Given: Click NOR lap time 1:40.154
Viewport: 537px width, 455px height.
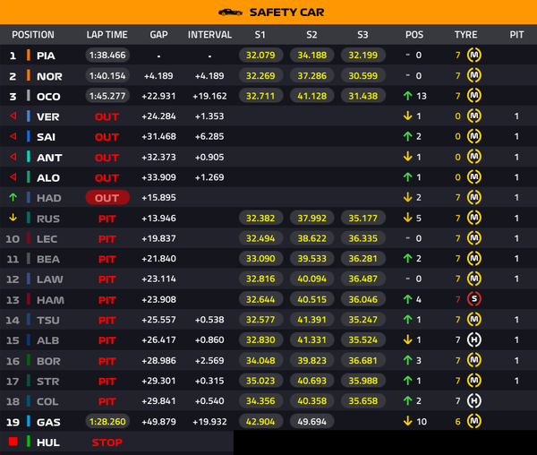Looking at the screenshot, I should pyautogui.click(x=107, y=75).
